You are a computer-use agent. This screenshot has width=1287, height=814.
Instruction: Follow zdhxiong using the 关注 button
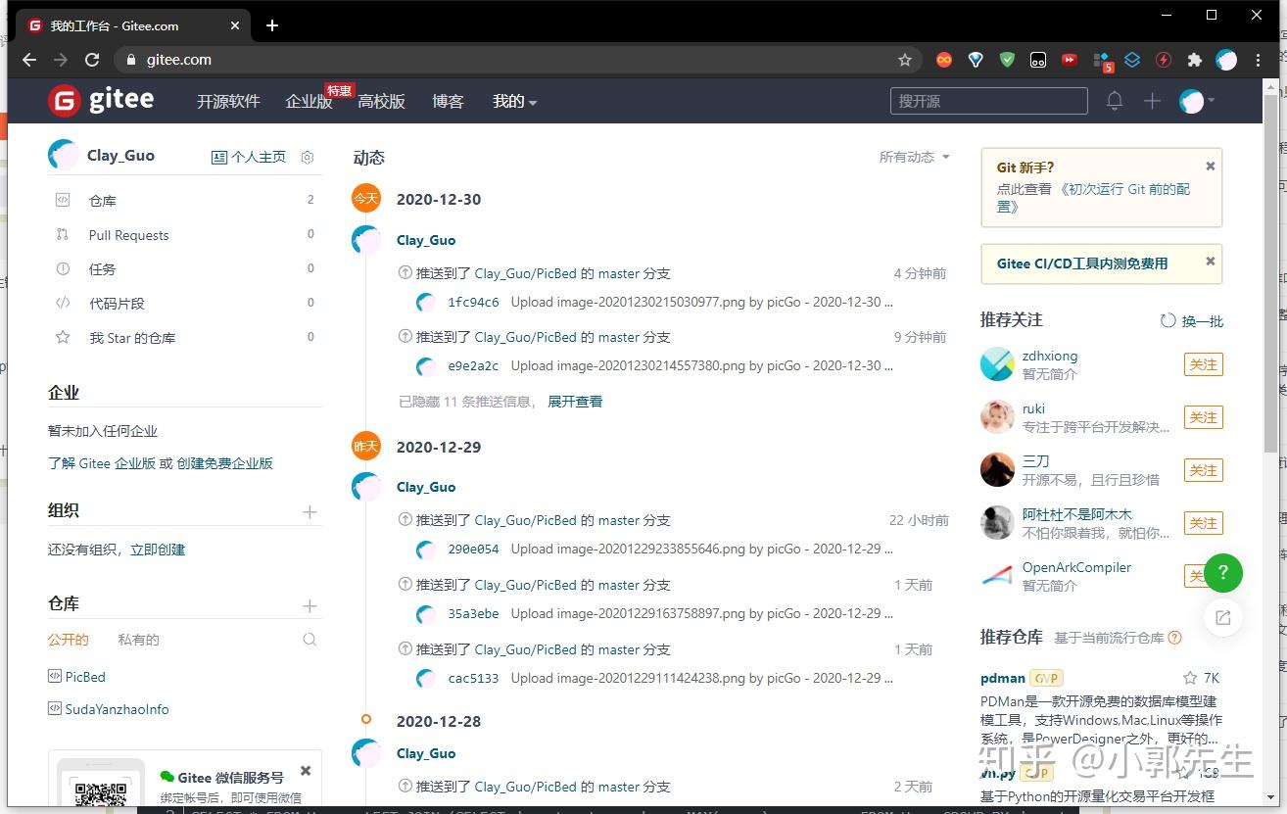point(1203,363)
